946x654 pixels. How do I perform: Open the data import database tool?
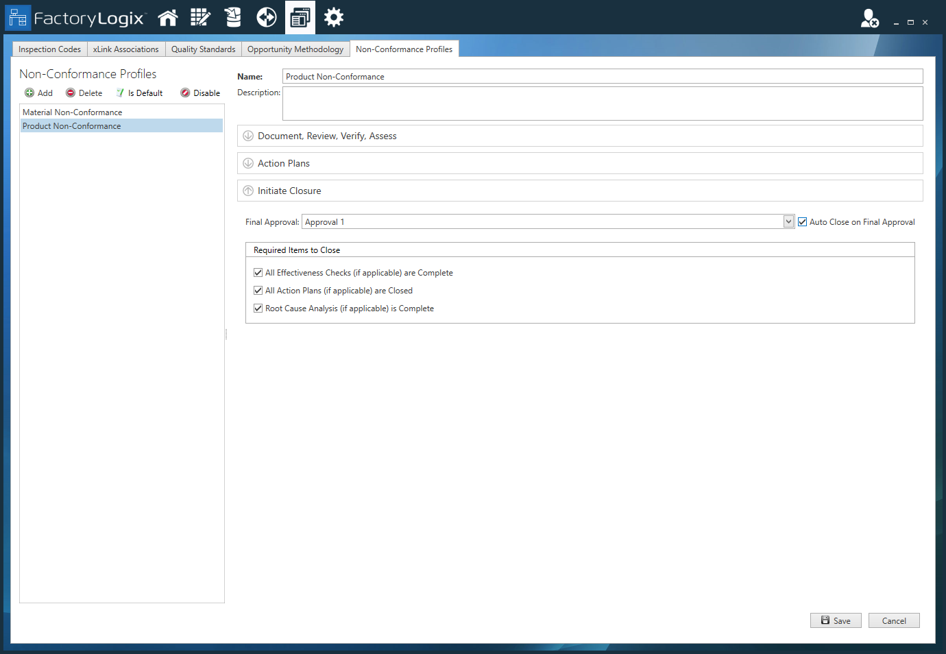coord(232,17)
